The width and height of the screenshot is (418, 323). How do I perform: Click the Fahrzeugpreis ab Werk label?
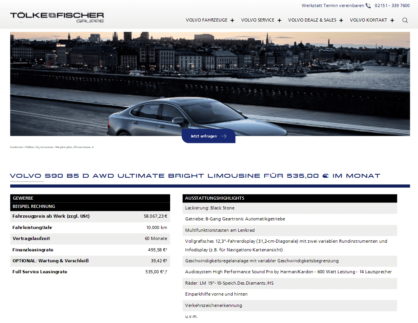51,216
